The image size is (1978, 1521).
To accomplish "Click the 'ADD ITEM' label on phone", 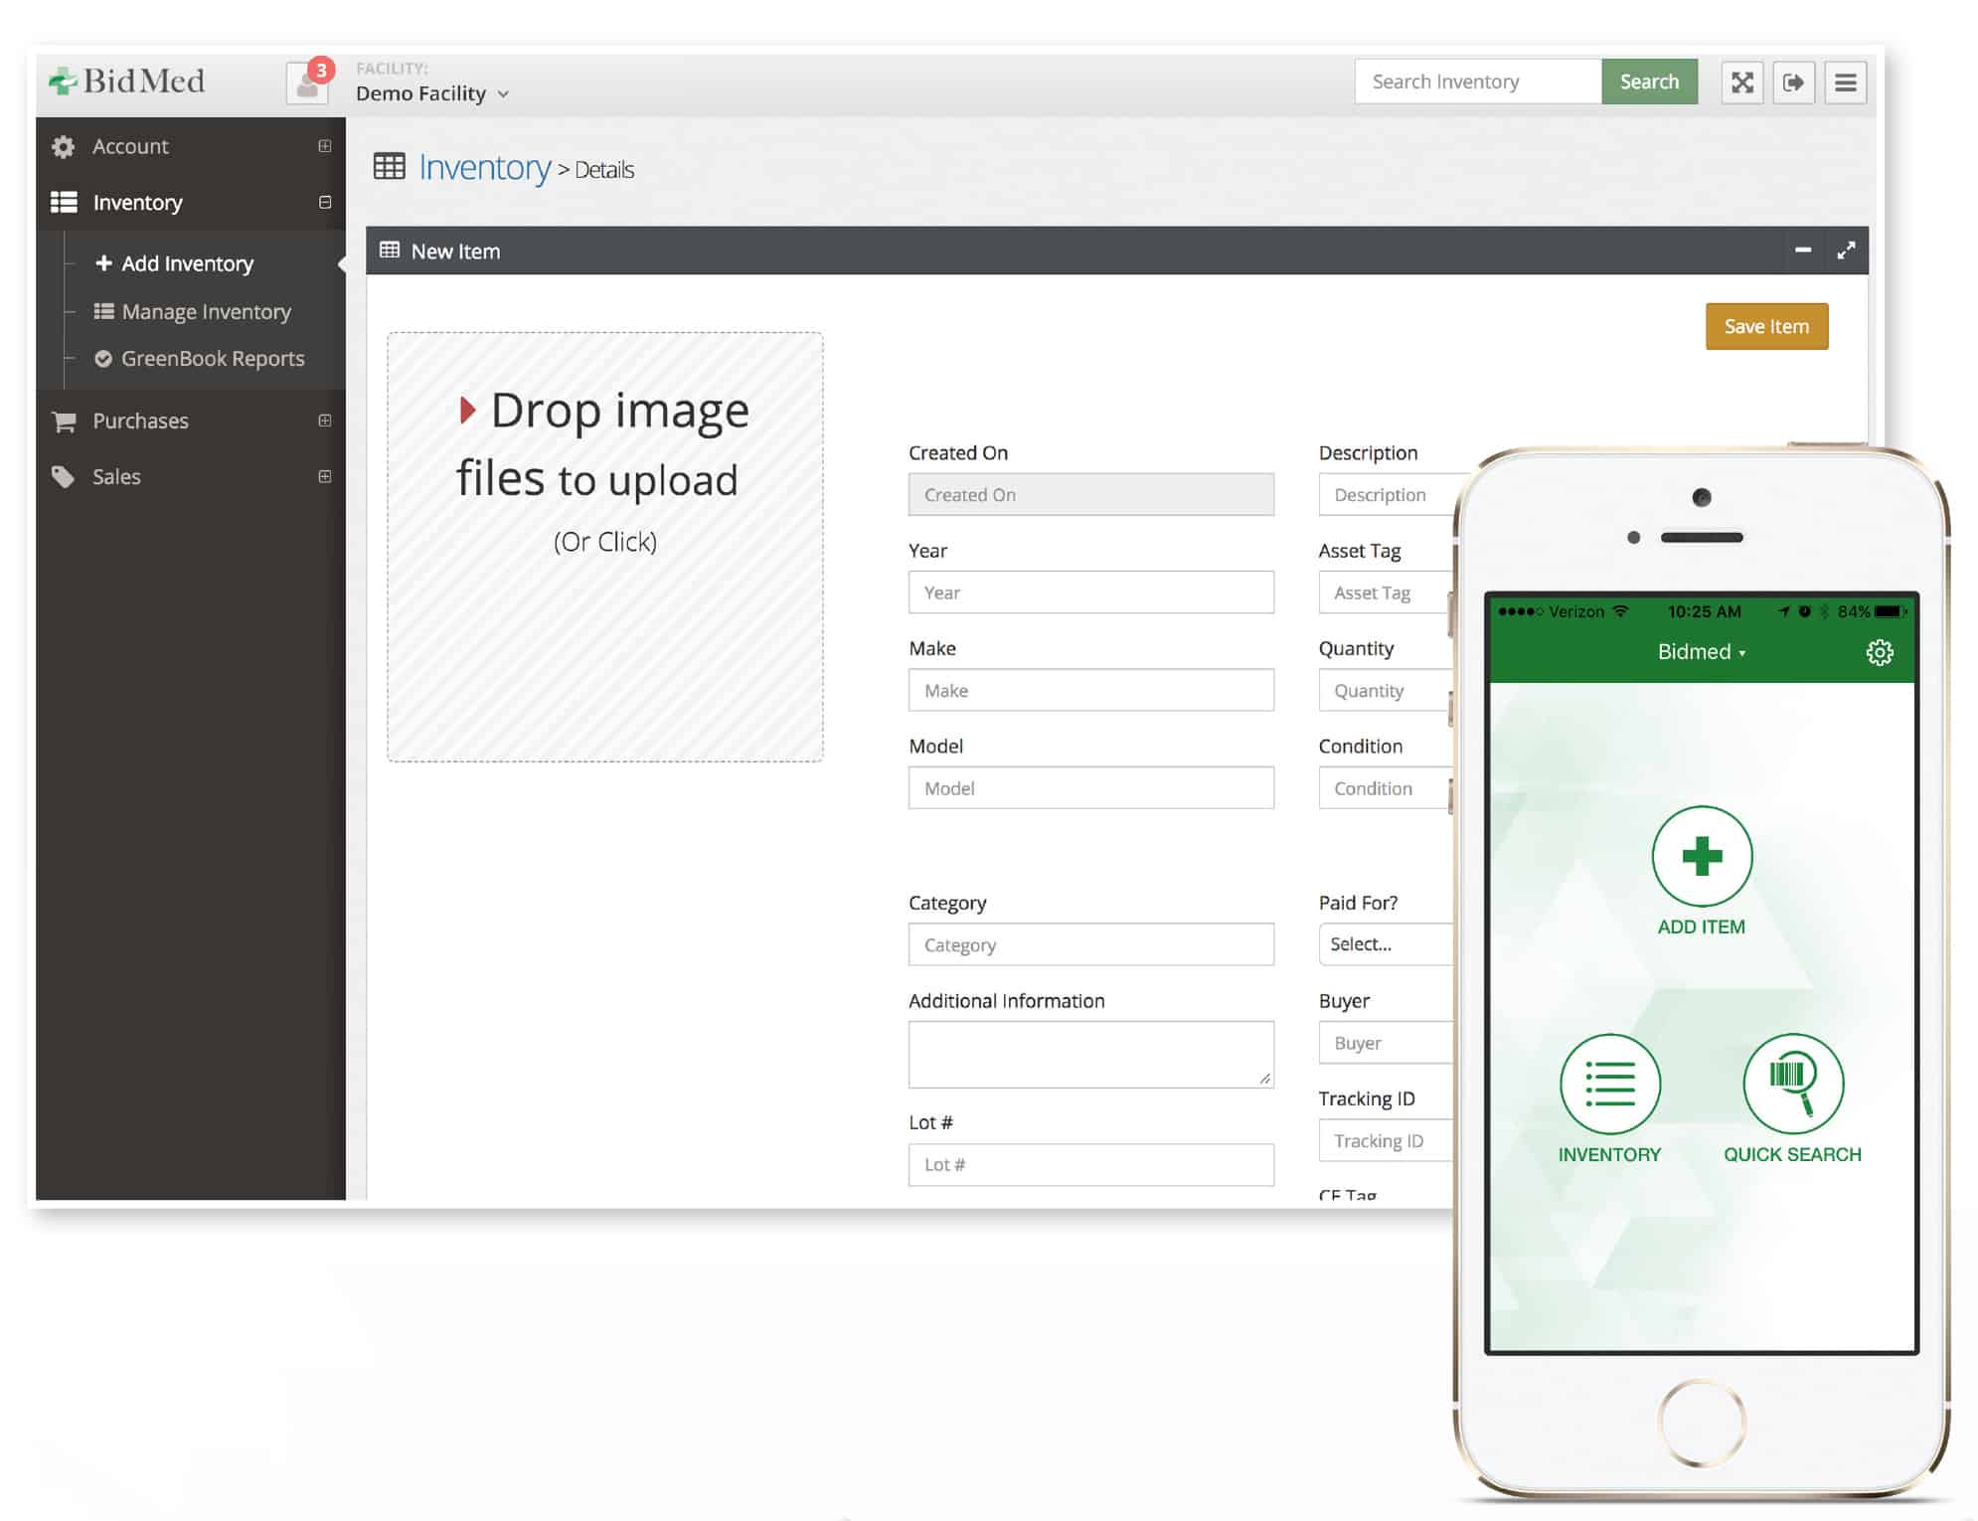I will click(x=1701, y=927).
